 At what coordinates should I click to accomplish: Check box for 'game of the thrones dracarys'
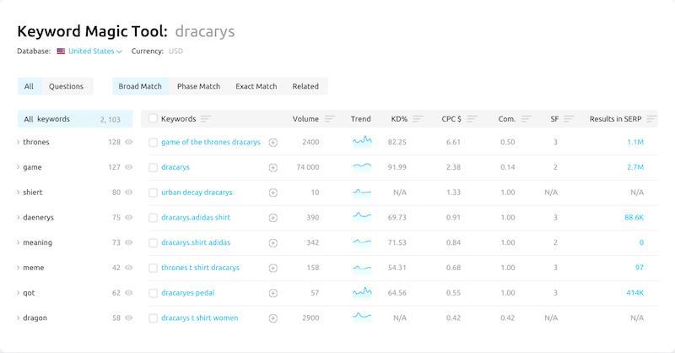tap(153, 142)
